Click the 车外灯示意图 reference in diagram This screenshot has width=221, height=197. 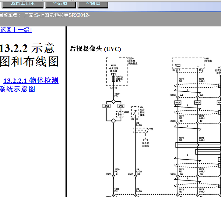click(145, 145)
